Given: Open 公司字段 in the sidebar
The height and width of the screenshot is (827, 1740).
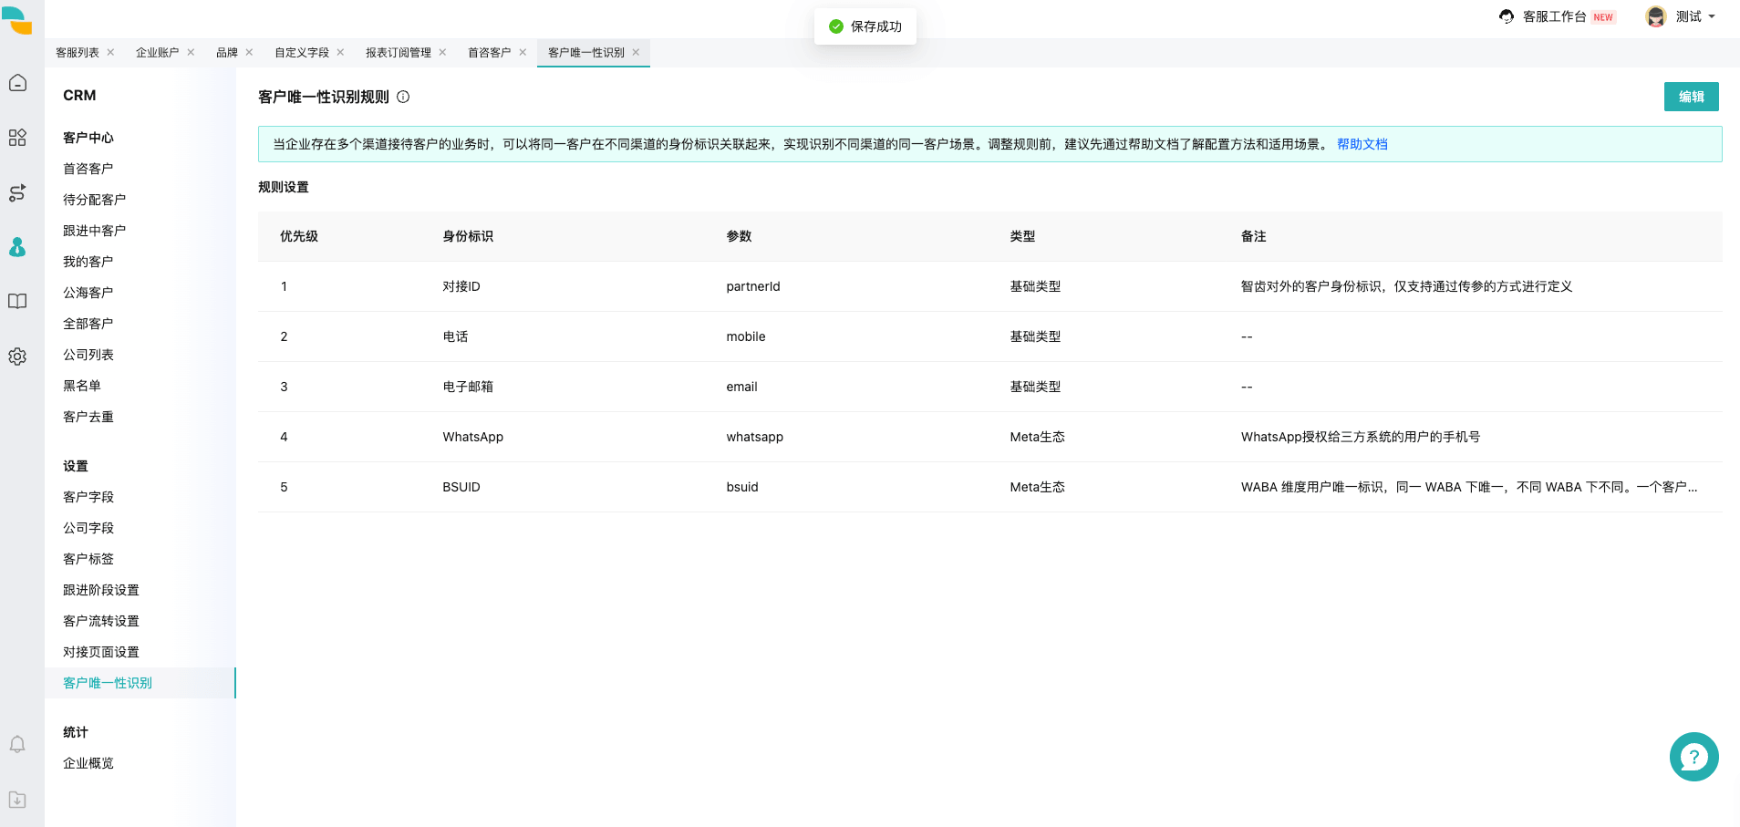Looking at the screenshot, I should click(x=88, y=528).
